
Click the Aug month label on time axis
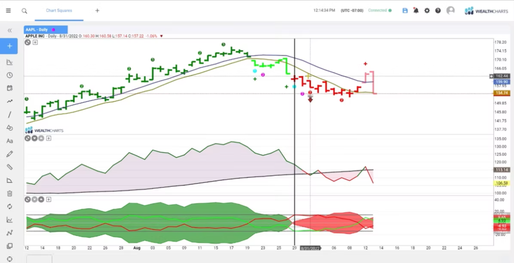point(137,248)
